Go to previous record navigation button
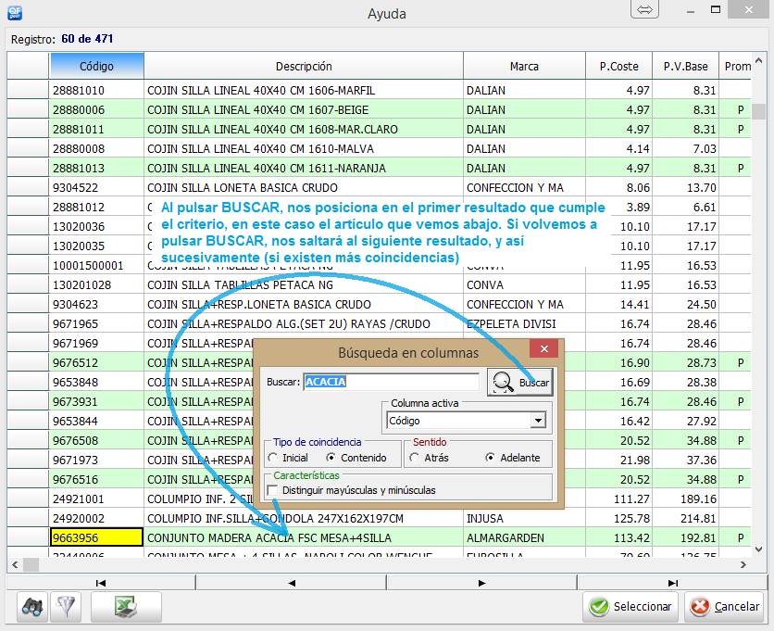Viewport: 774px width, 631px height. point(292,583)
